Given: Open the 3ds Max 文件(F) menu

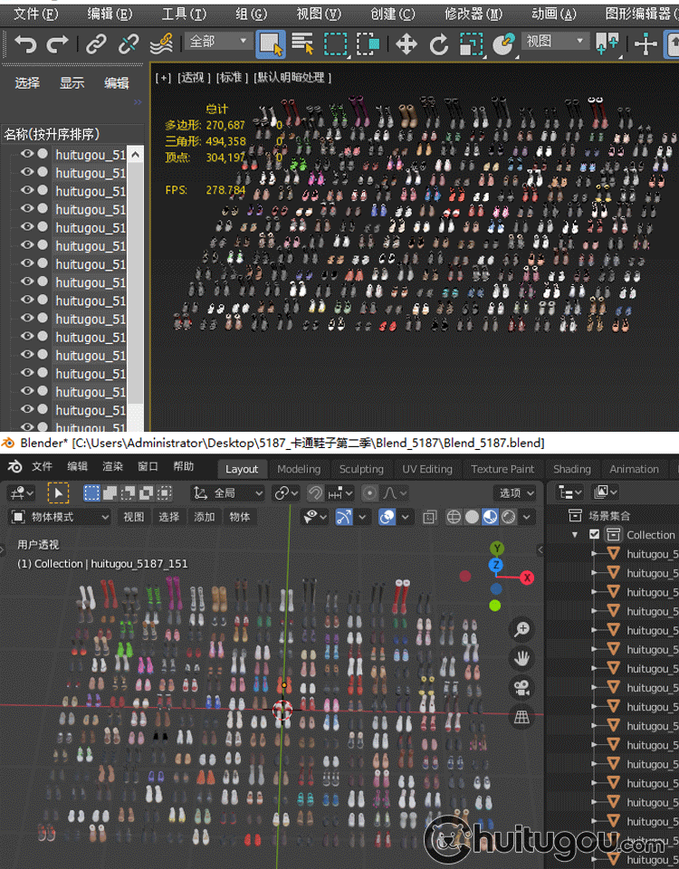Looking at the screenshot, I should (x=36, y=14).
